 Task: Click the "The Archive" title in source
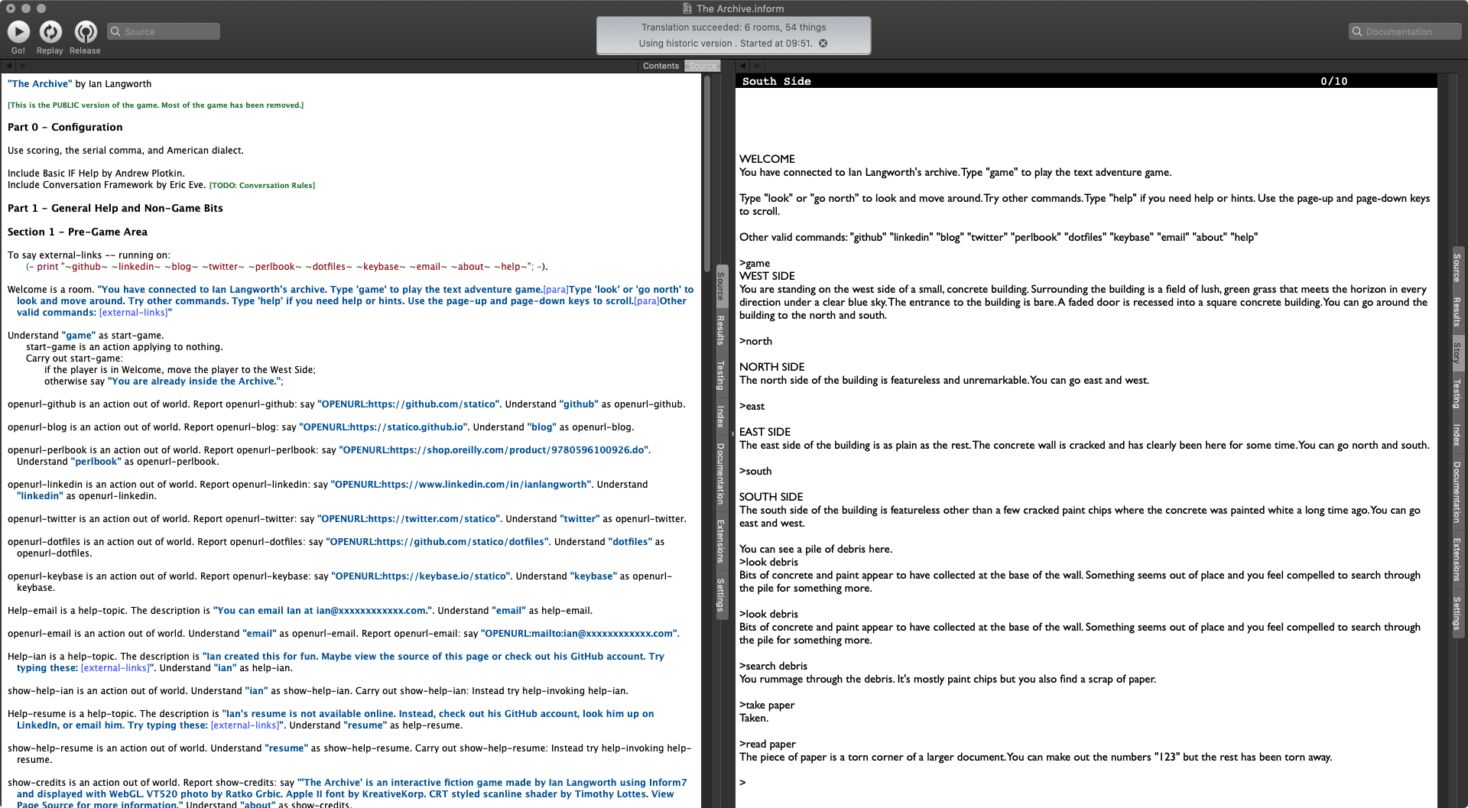[40, 84]
